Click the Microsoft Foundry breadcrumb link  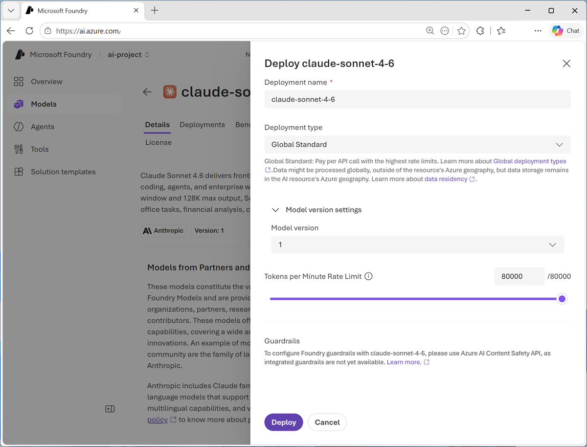tap(61, 55)
